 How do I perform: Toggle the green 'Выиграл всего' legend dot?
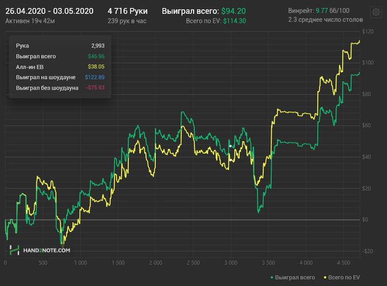[272, 278]
